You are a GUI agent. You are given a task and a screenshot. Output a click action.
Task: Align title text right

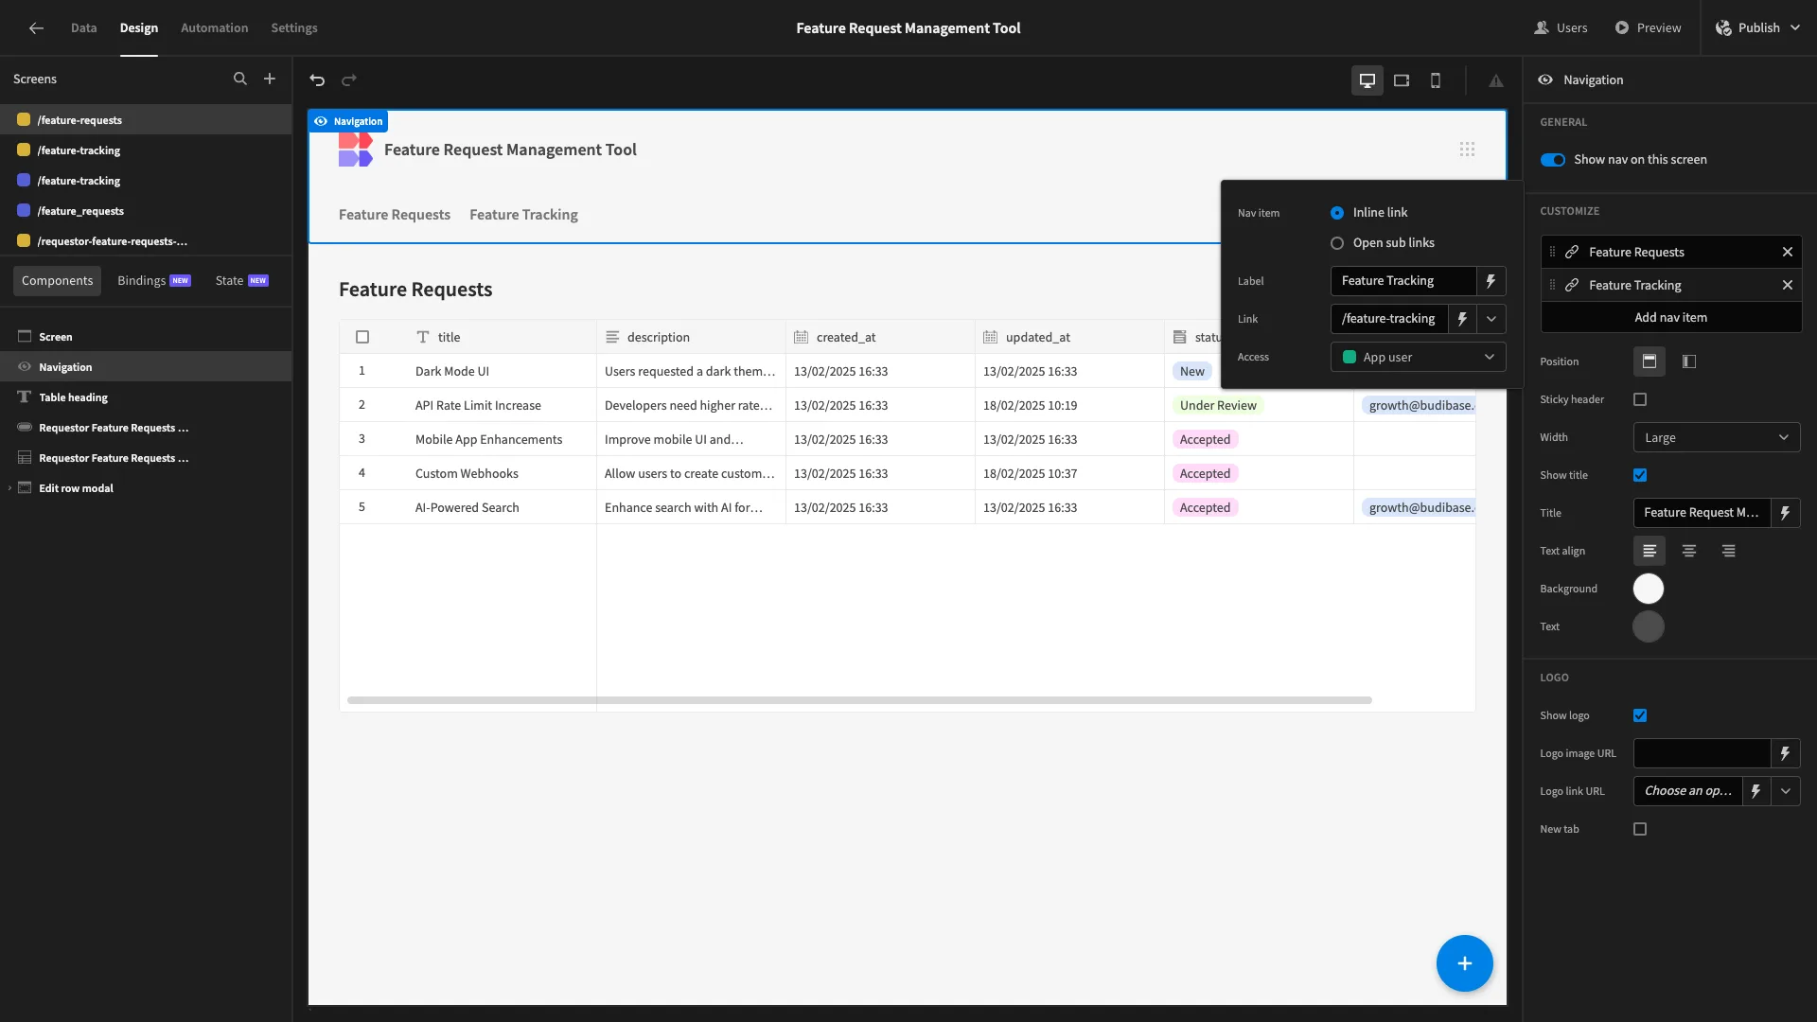1729,551
